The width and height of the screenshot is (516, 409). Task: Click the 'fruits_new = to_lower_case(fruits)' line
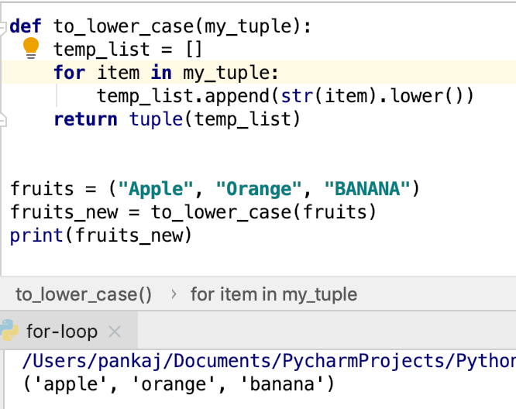[x=193, y=212]
